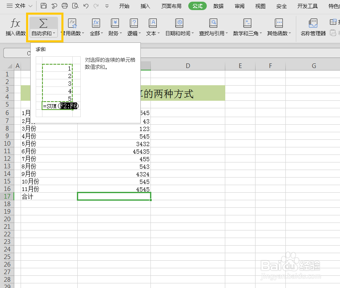Screen dimensions: 340x288
Task: Click the Undo icon
Action: coord(85,6)
